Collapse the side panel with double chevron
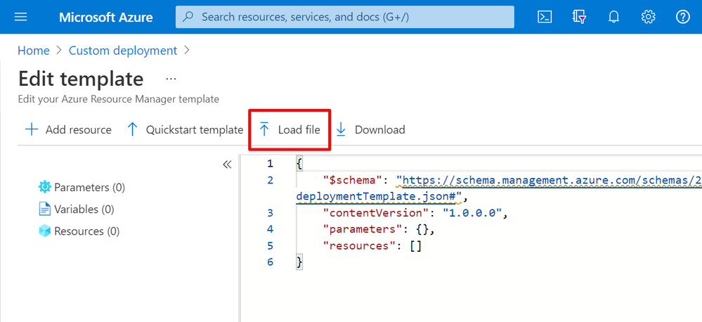702x322 pixels. 227,165
